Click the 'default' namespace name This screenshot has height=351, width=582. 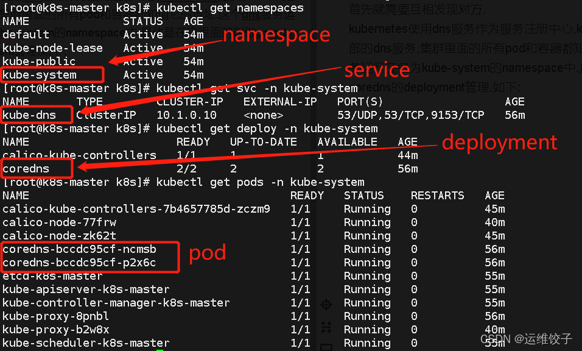click(x=26, y=35)
